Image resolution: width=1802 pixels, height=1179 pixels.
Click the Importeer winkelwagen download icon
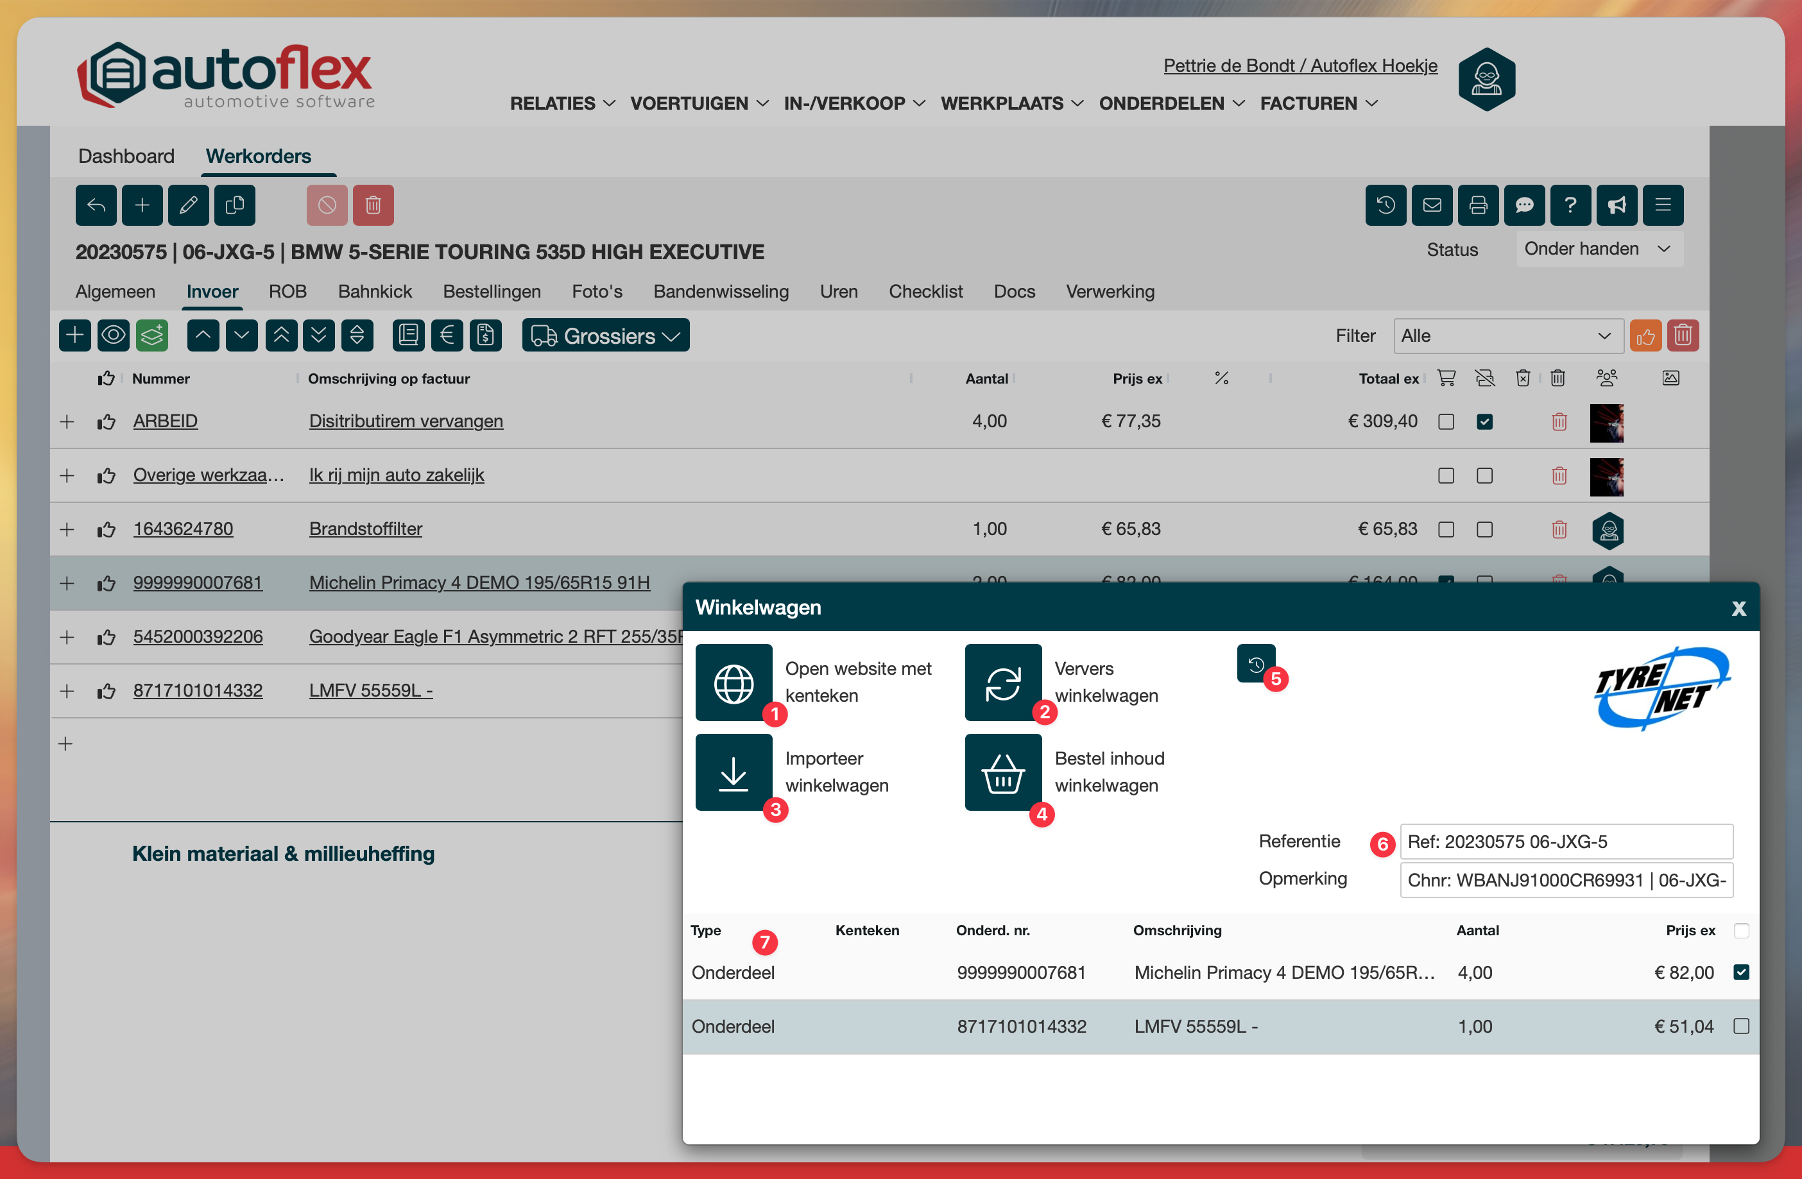coord(733,772)
